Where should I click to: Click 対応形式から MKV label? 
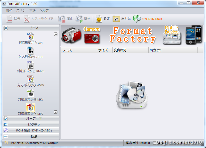coord(31,99)
